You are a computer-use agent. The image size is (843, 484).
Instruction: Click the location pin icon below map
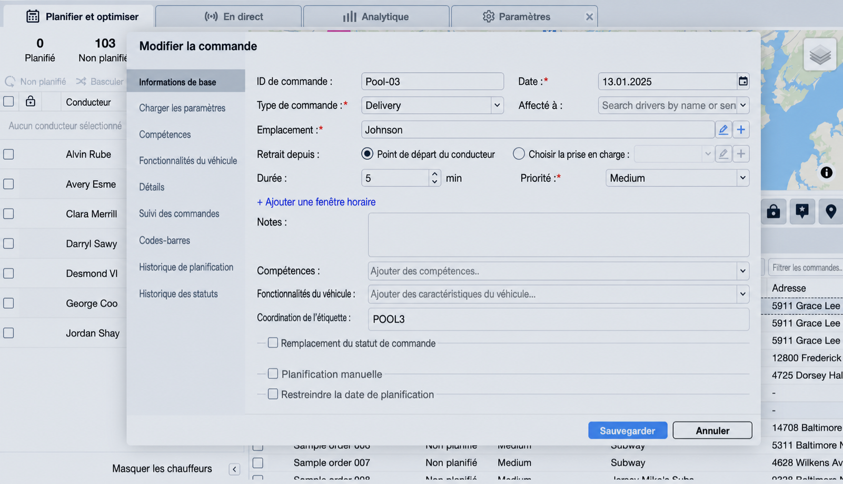[831, 211]
